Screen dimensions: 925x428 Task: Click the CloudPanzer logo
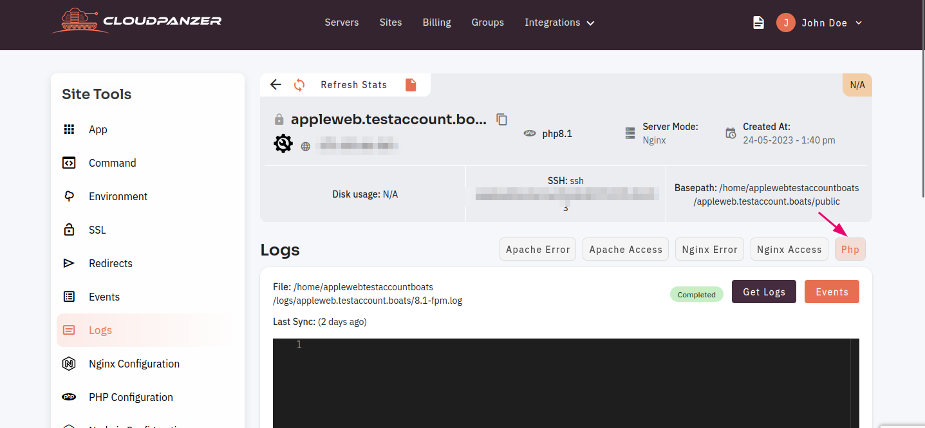click(136, 21)
